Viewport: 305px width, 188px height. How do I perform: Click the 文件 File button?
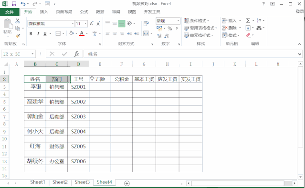tap(10, 12)
